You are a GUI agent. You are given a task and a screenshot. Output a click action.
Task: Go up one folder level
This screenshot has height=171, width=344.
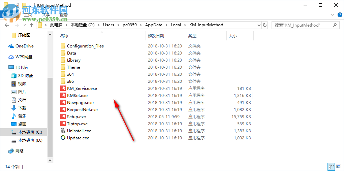[32, 25]
